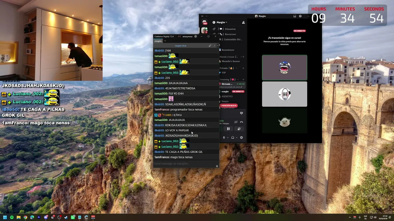Click user Naayyu in voice channel
The image size is (394, 221).
(x=225, y=101)
